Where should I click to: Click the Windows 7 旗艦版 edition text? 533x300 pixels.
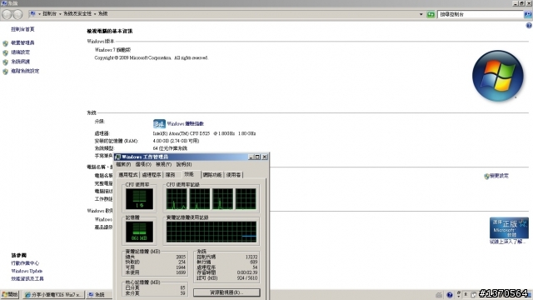pos(112,50)
